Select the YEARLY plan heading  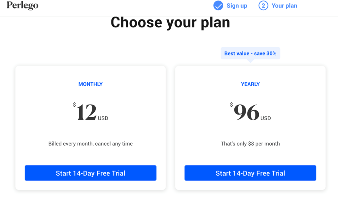pos(250,84)
